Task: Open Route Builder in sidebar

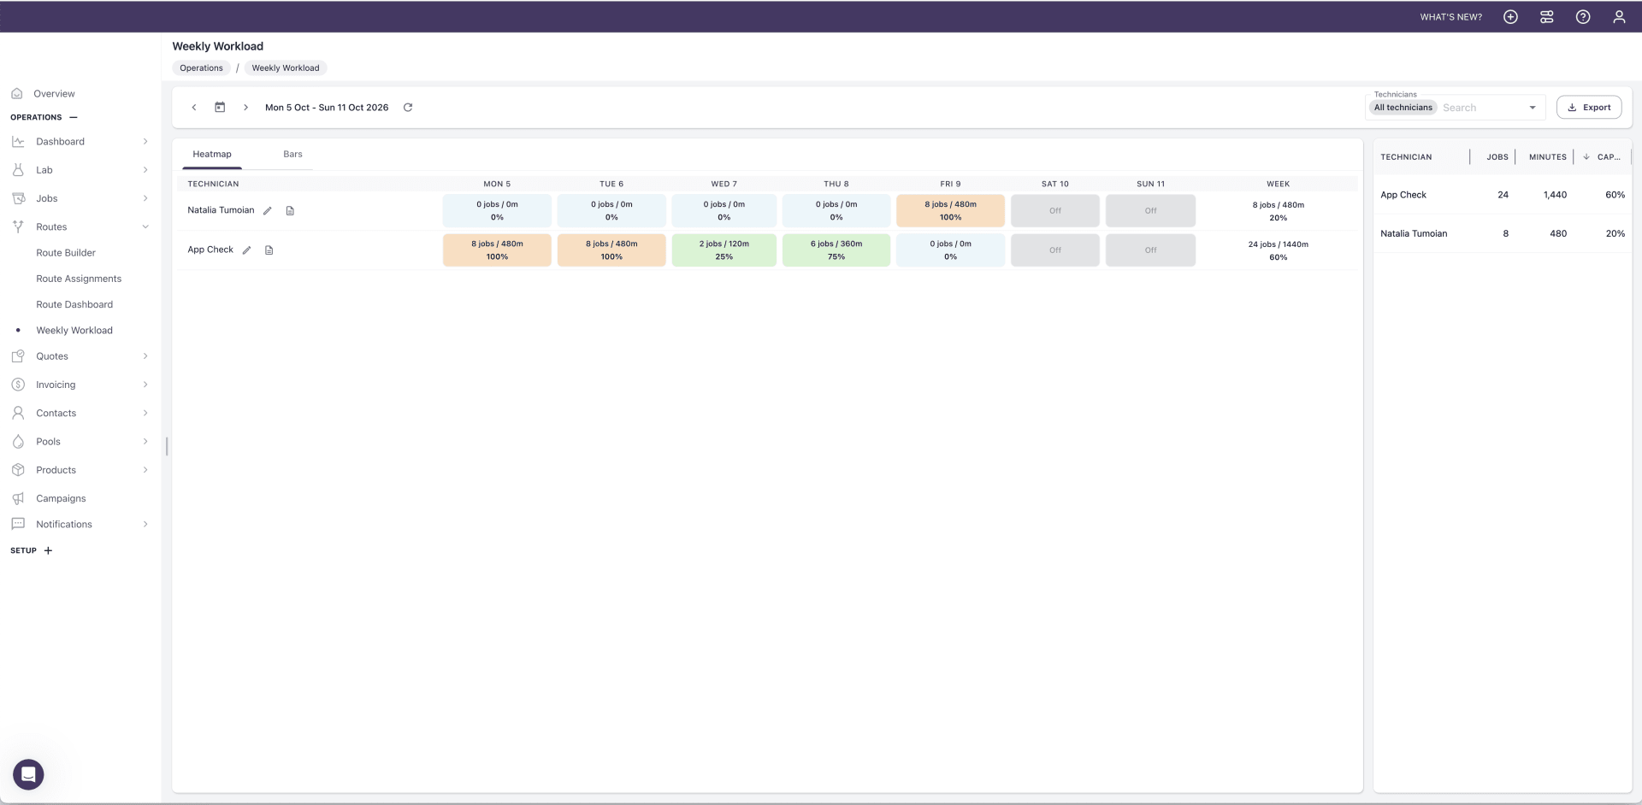Action: [x=66, y=253]
